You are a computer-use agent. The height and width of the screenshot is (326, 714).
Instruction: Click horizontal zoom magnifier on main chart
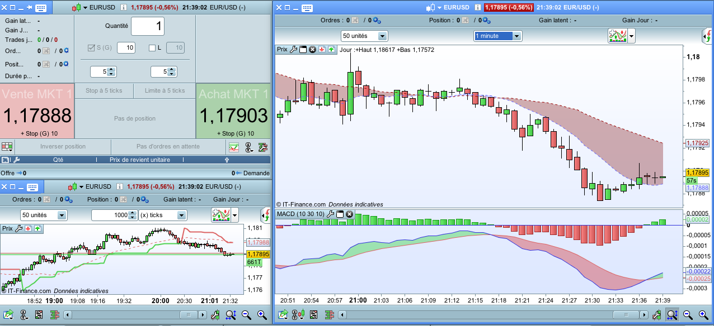pyautogui.click(x=672, y=315)
